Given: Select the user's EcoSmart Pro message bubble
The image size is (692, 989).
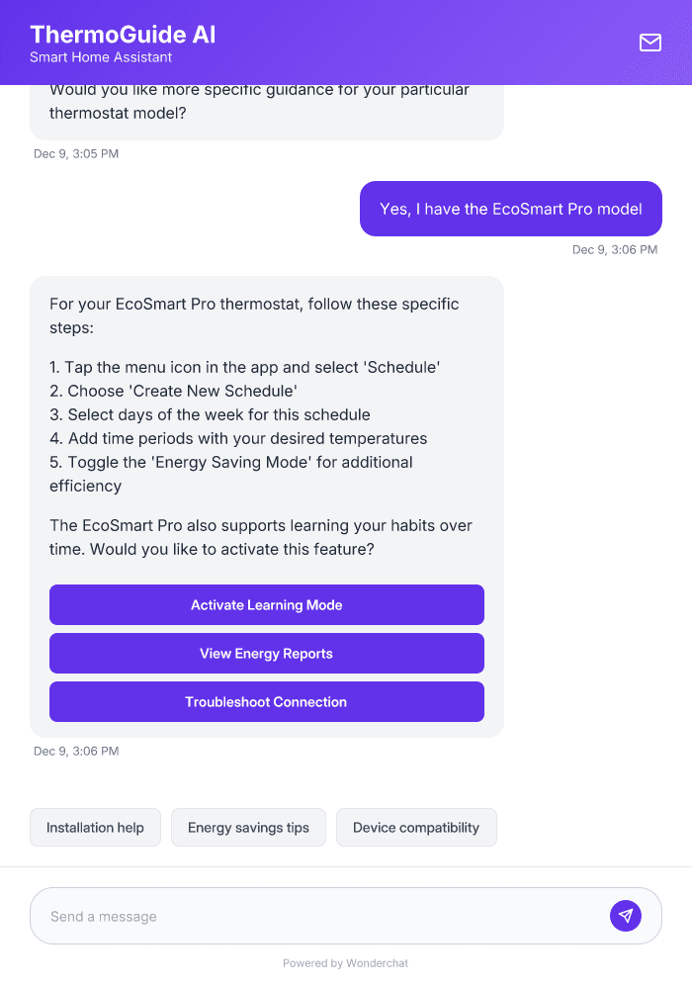Looking at the screenshot, I should [510, 209].
